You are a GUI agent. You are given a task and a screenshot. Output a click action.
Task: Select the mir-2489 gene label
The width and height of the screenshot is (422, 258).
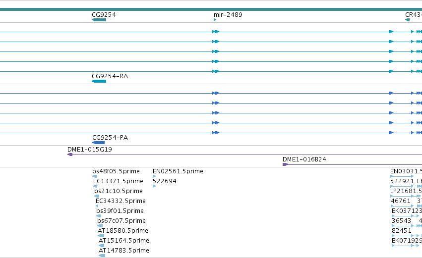click(x=228, y=15)
